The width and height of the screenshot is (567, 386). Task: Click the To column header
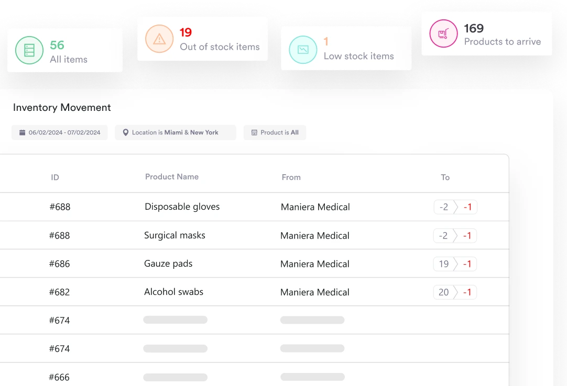click(445, 177)
